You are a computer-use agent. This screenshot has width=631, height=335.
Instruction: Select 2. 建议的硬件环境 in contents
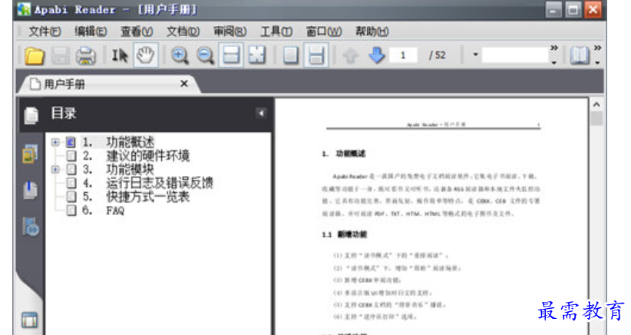(136, 156)
